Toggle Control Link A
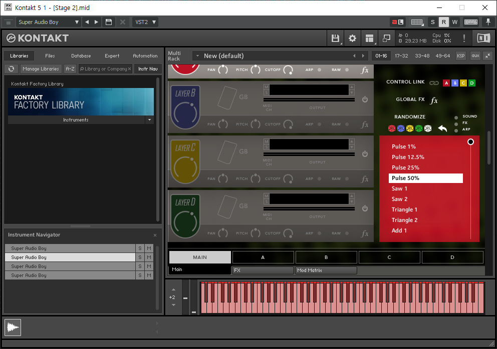 point(446,83)
